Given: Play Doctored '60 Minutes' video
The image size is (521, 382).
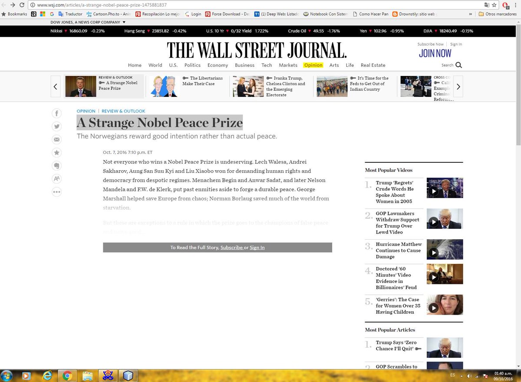Looking at the screenshot, I should click(445, 274).
